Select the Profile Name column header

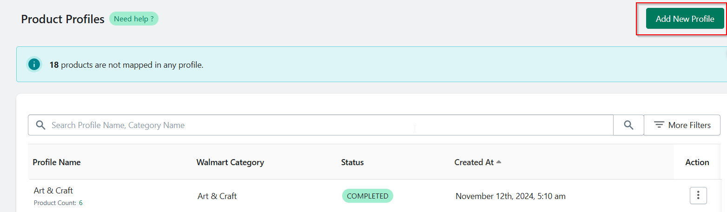pyautogui.click(x=57, y=162)
